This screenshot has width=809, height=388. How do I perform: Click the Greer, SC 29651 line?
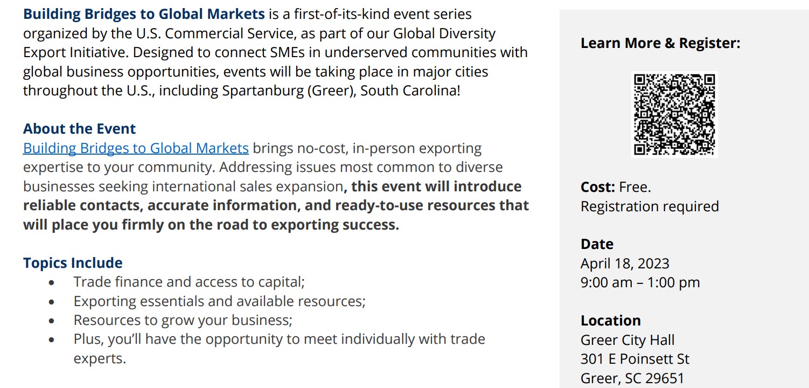[632, 378]
